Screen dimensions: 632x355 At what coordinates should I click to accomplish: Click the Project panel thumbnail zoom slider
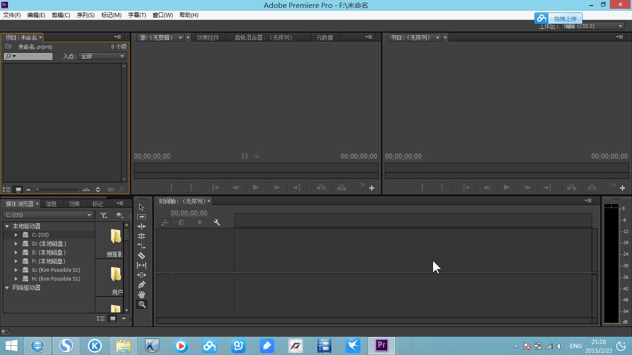pyautogui.click(x=57, y=190)
